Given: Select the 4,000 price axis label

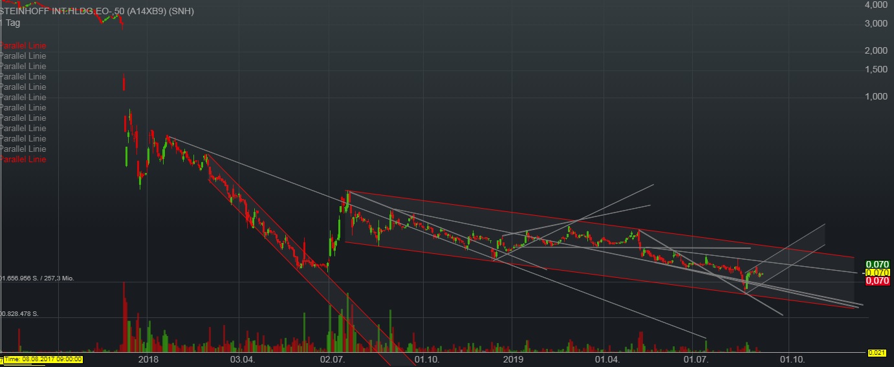Looking at the screenshot, I should tap(876, 5).
